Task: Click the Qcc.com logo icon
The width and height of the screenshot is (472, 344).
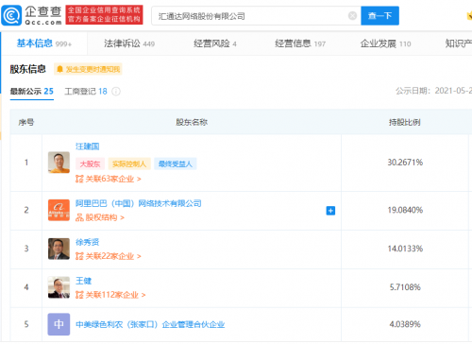Action: (x=11, y=15)
